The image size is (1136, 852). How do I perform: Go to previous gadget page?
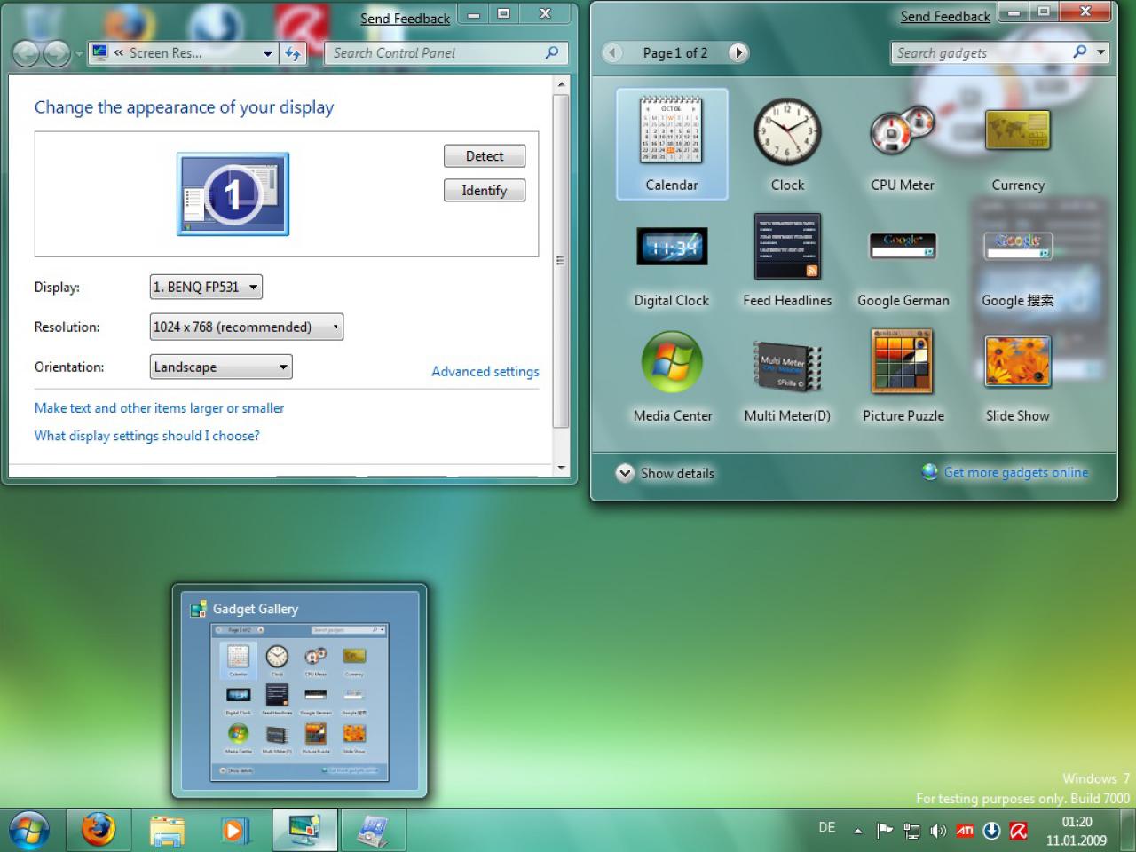pos(612,52)
